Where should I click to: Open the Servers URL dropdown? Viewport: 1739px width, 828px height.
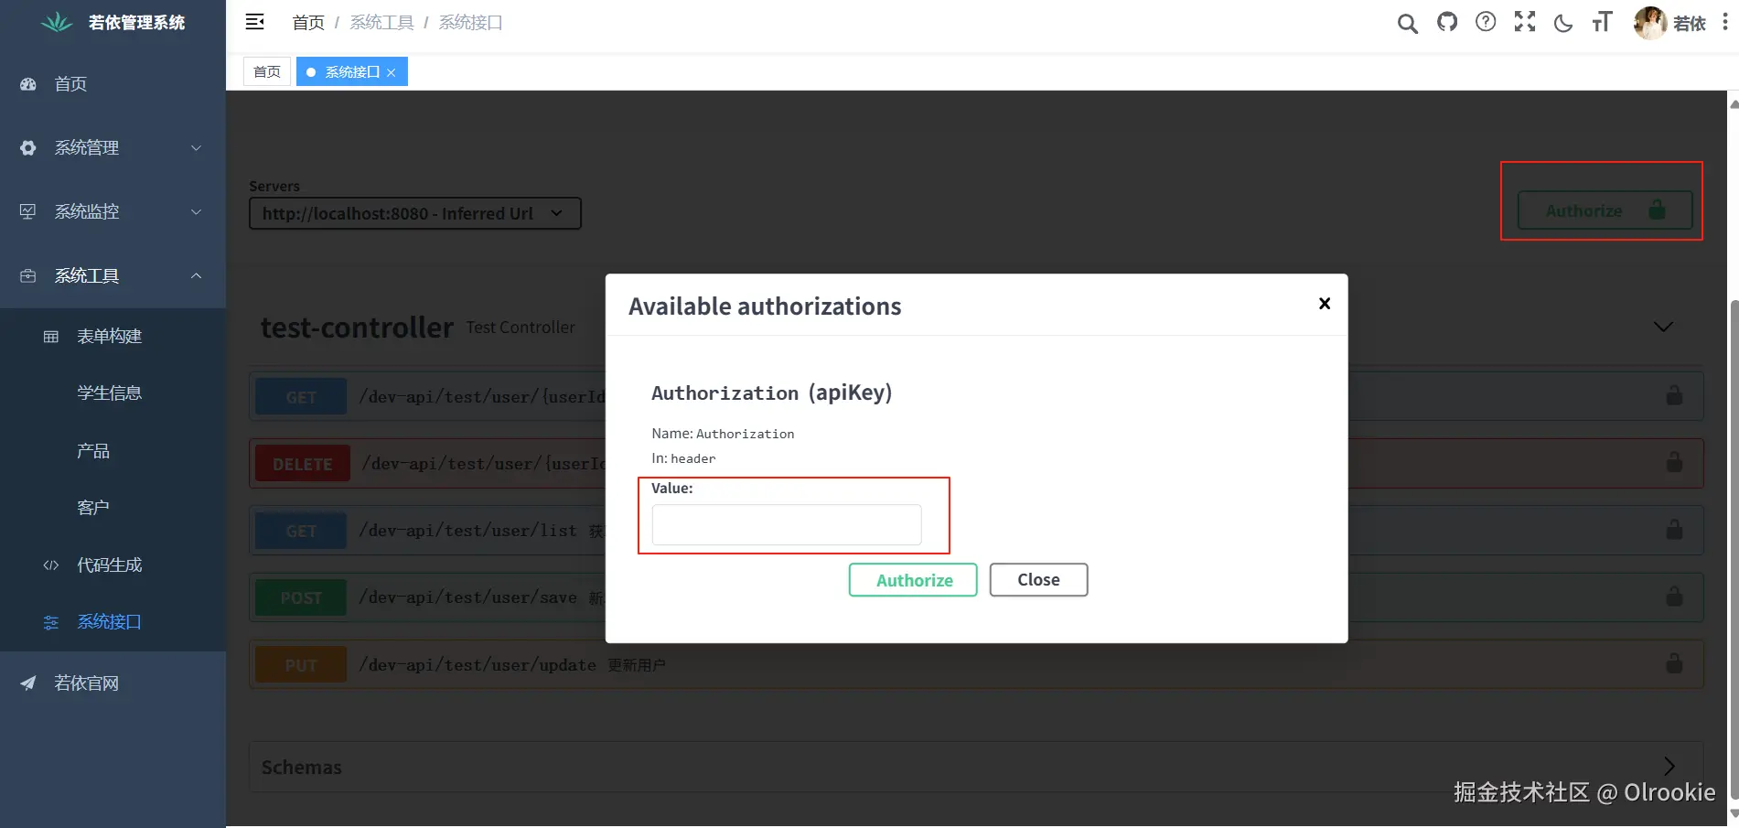pos(415,213)
